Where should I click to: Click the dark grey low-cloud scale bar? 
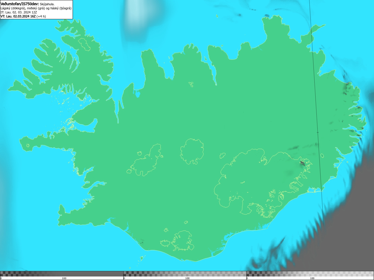pos(62,274)
